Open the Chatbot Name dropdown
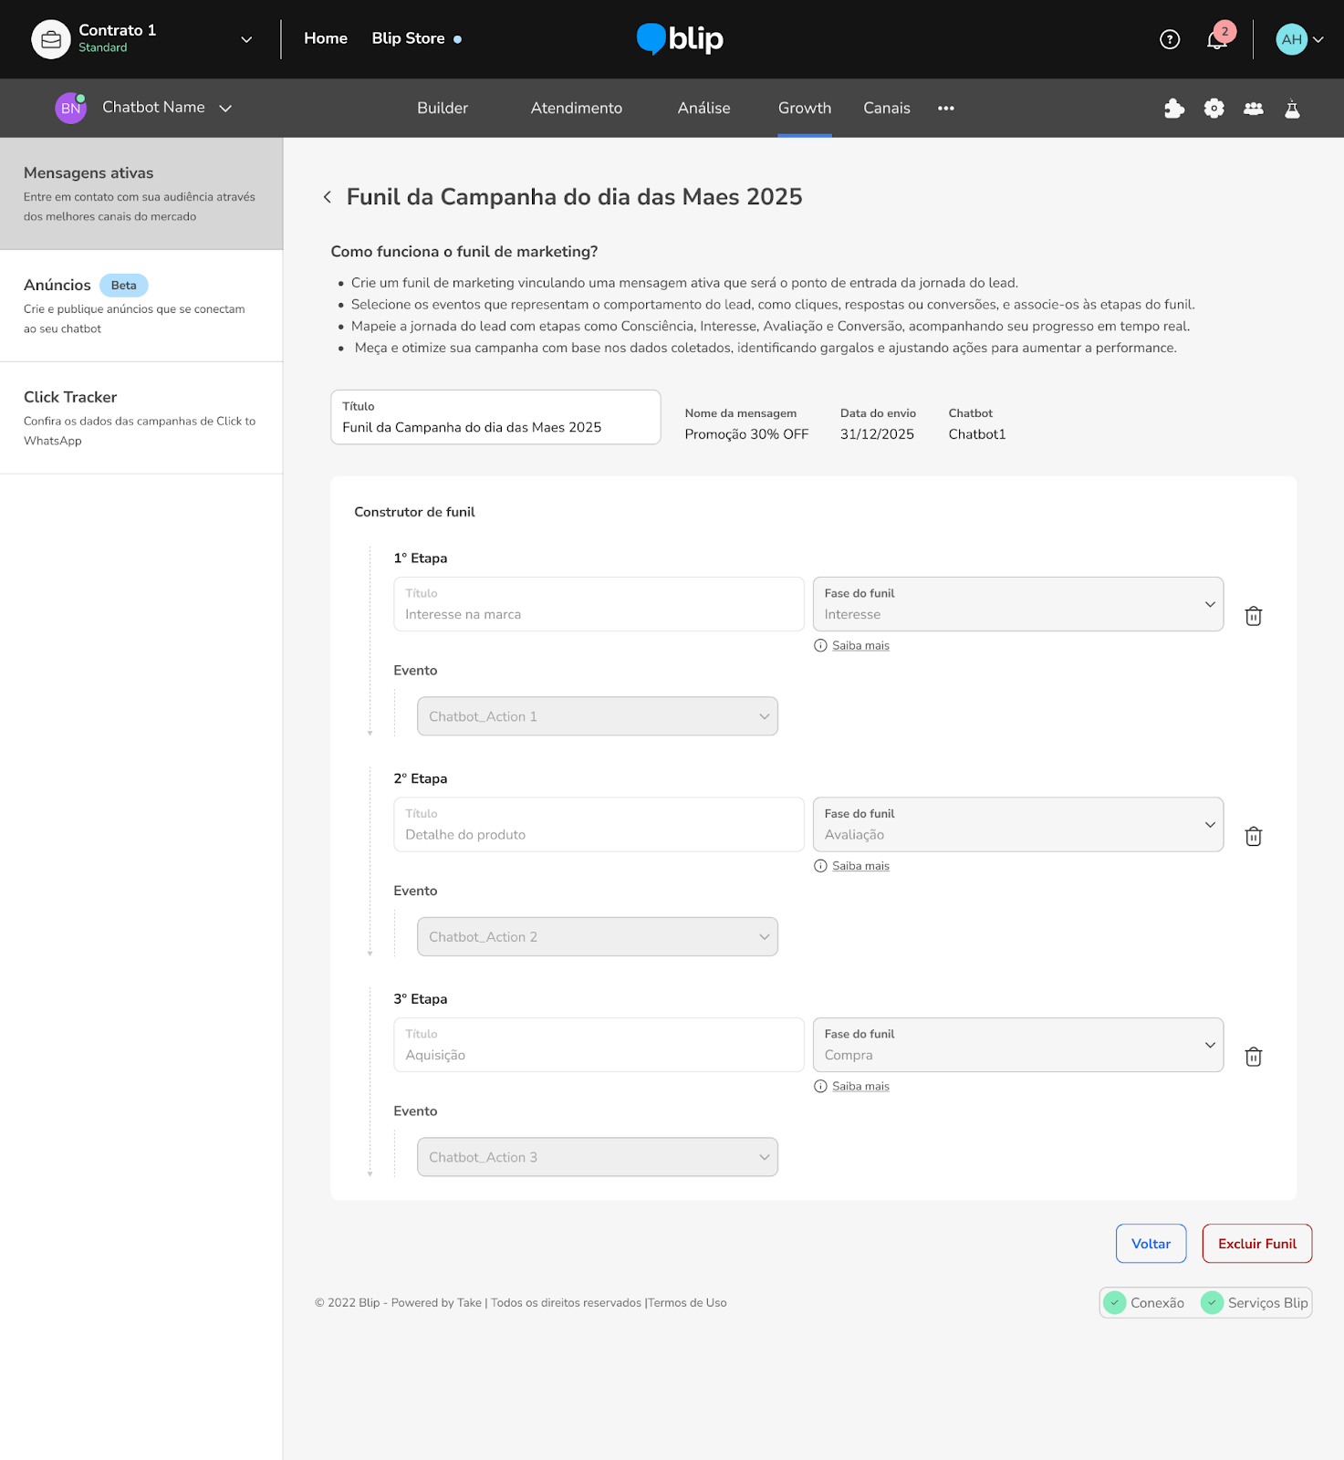Screen dimensions: 1344x1460 point(225,108)
